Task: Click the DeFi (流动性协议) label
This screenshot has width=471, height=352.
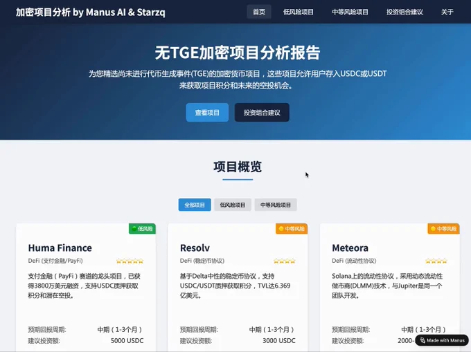Action: tap(354, 261)
